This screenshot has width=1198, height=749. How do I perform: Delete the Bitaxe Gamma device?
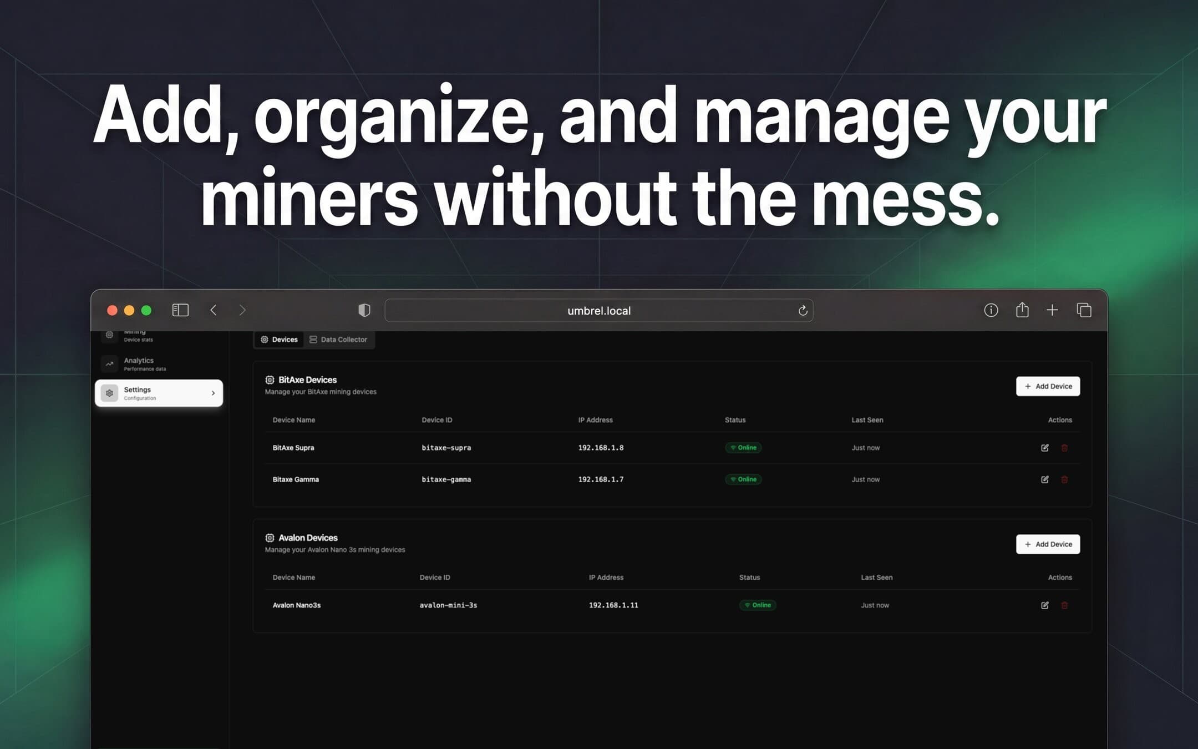(x=1065, y=479)
